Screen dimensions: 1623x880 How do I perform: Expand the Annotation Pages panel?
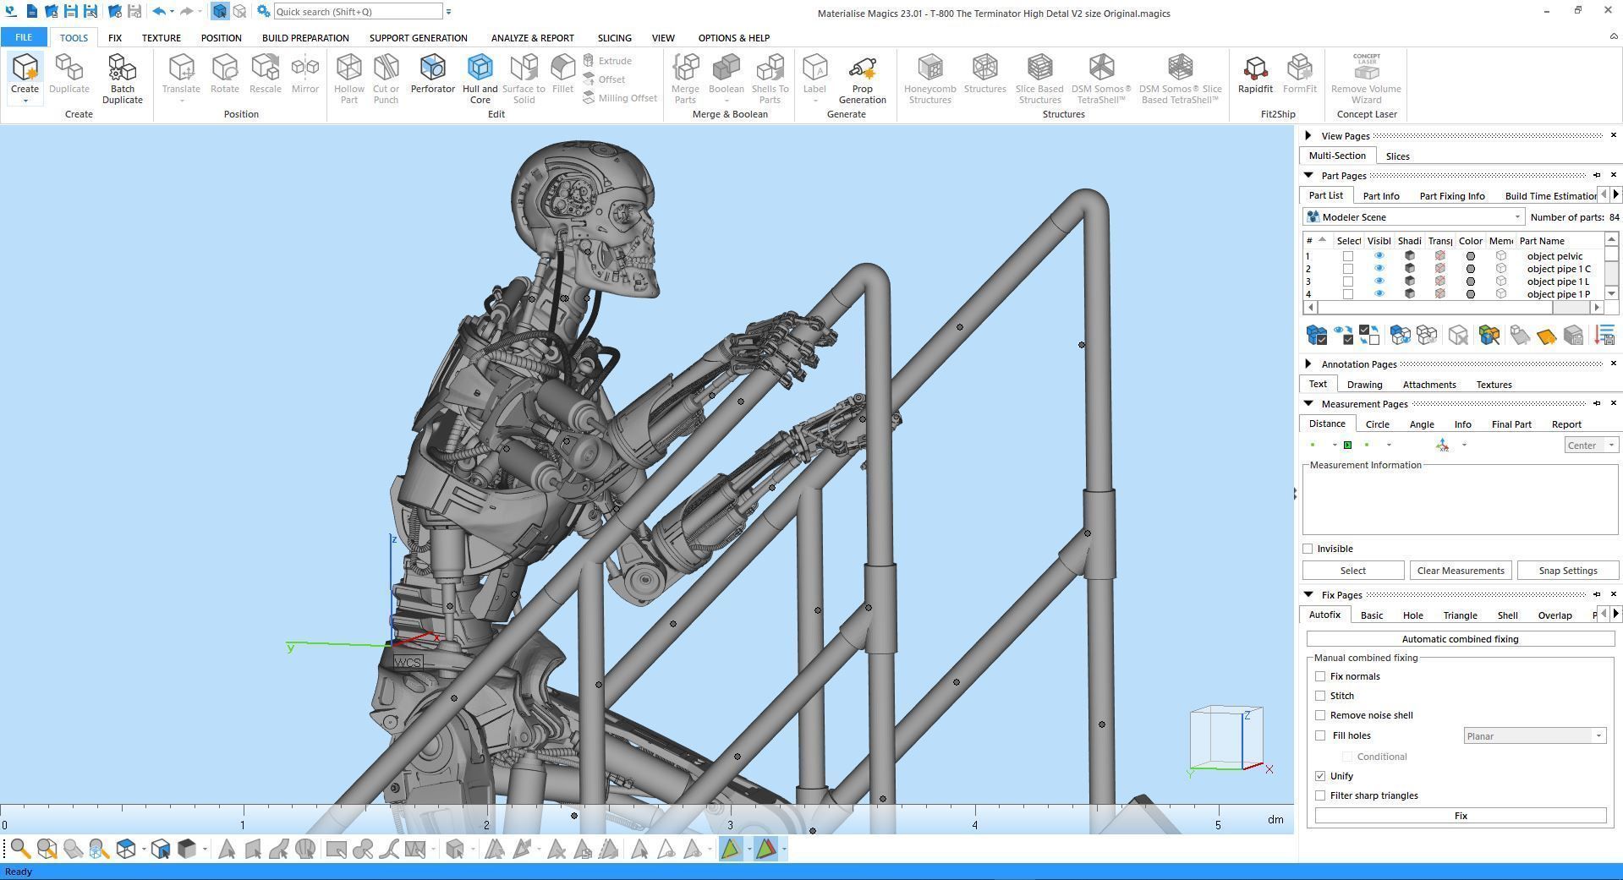1308,363
